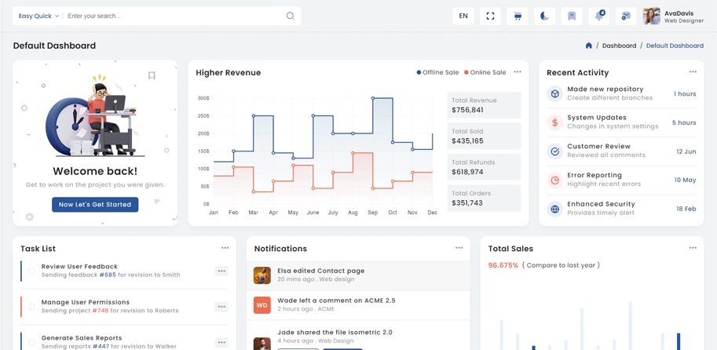Open Higher Revenue card options menu
Image resolution: width=717 pixels, height=350 pixels.
pos(518,72)
